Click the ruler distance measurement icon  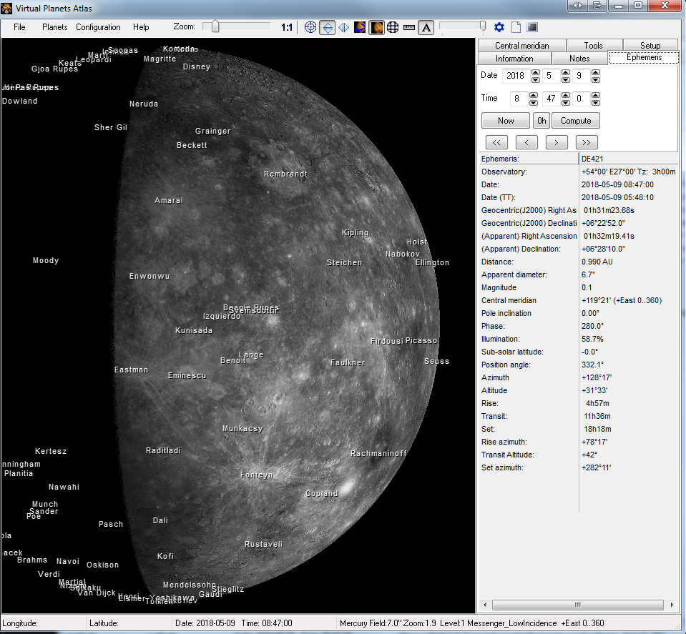coord(409,27)
